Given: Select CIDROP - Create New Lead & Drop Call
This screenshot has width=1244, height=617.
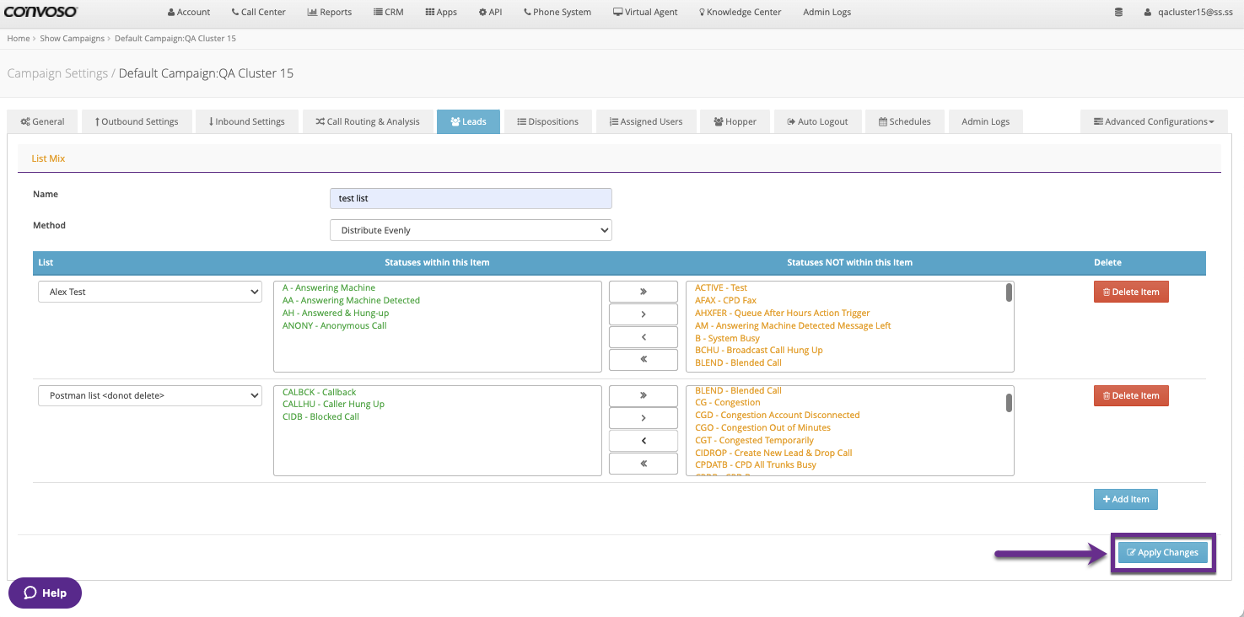Looking at the screenshot, I should click(773, 453).
